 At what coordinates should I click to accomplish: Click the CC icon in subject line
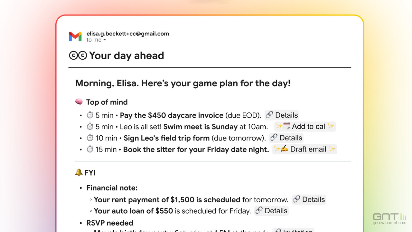pos(78,56)
